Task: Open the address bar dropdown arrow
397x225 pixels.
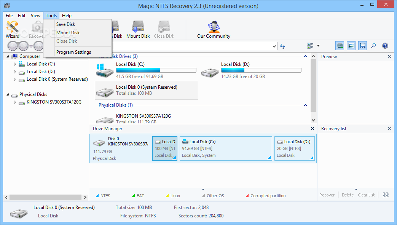Action: click(274, 46)
